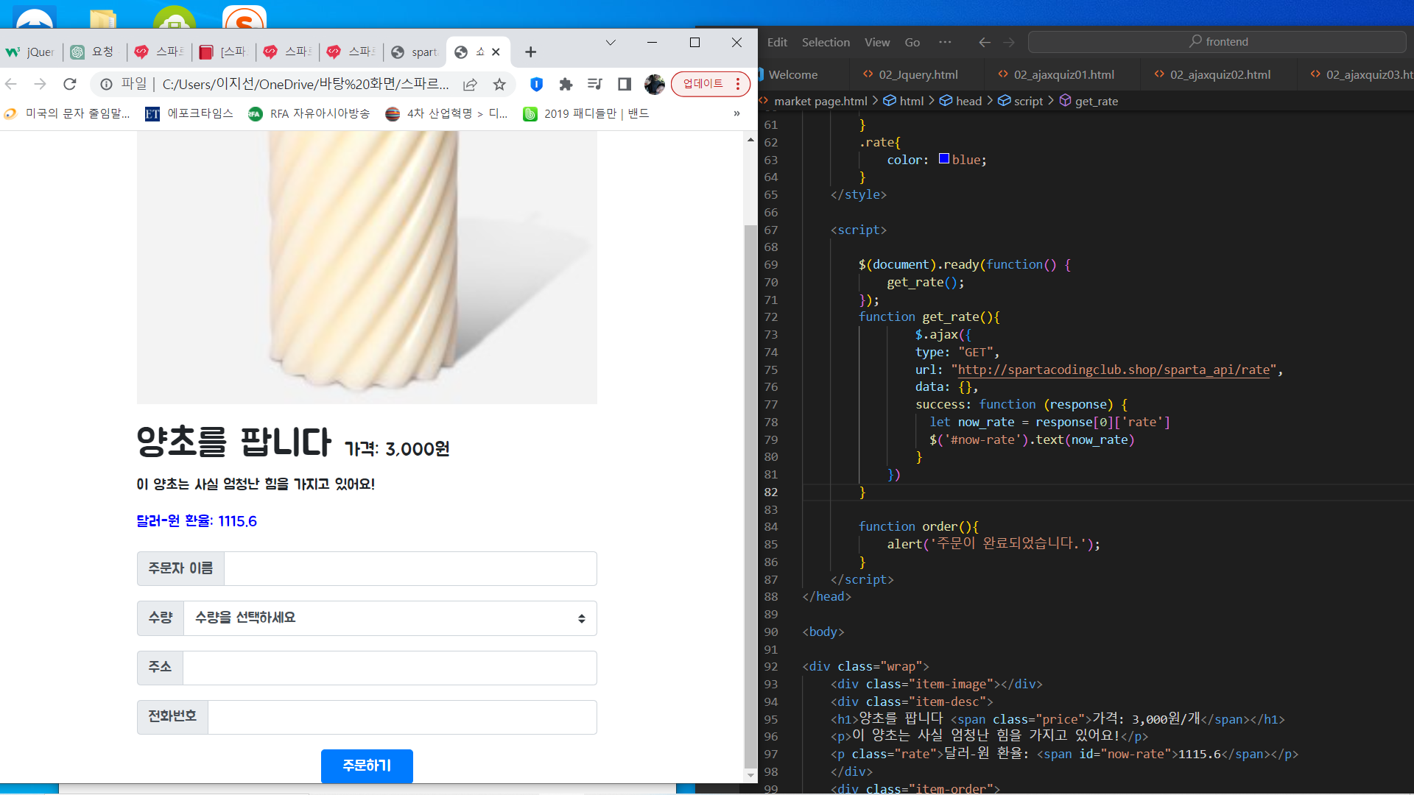The height and width of the screenshot is (795, 1414).
Task: Focus the 전화번호 phone input field
Action: 402,717
